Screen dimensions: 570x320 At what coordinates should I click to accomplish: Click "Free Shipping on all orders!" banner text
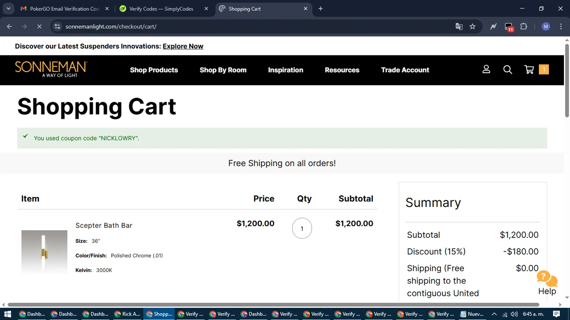282,163
